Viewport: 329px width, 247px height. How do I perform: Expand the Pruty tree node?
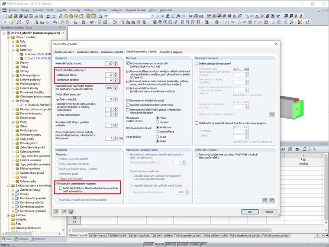pyautogui.click(x=13, y=122)
